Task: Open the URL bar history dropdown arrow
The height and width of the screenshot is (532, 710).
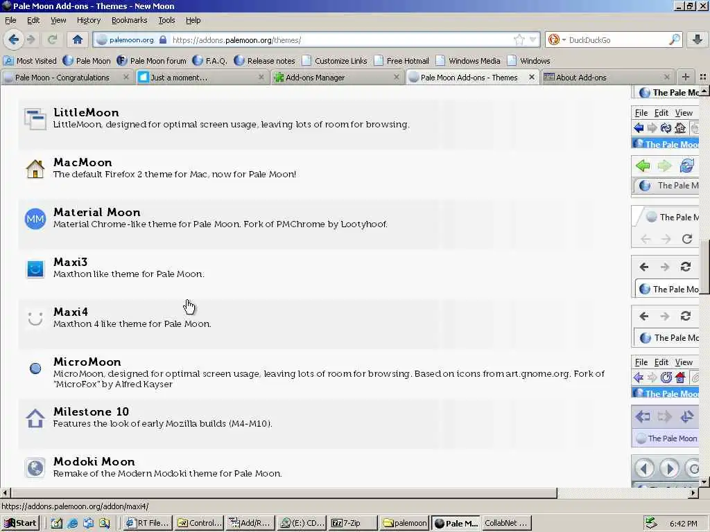Action: [533, 39]
